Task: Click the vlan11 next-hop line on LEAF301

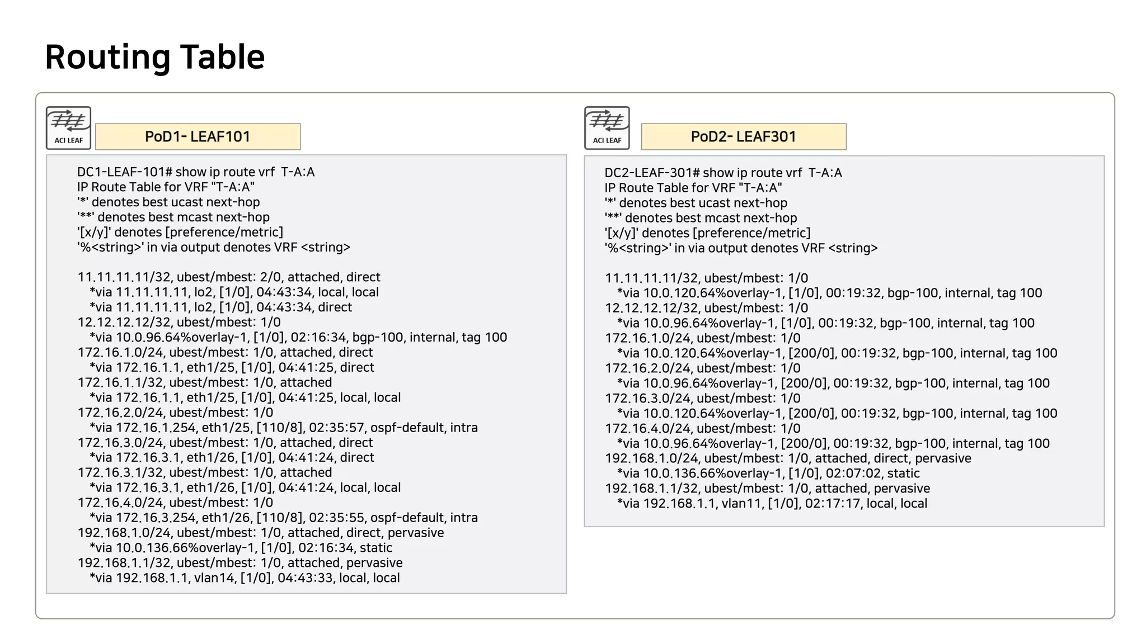Action: (x=772, y=503)
